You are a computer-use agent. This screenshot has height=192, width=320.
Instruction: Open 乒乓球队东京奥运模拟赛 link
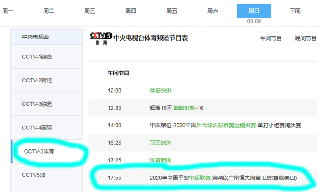tap(226, 125)
